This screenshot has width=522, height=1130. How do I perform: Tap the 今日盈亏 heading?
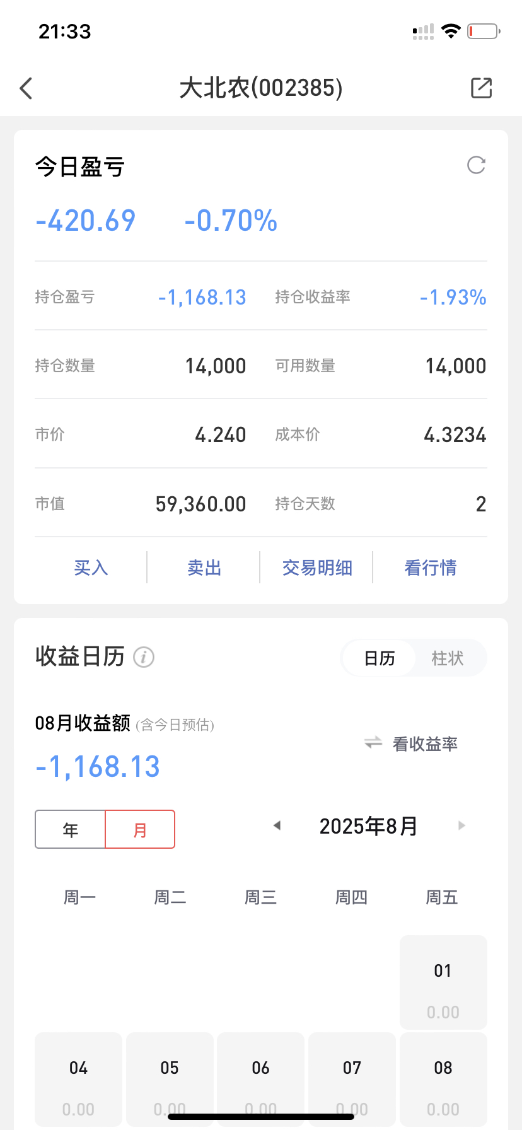point(80,167)
